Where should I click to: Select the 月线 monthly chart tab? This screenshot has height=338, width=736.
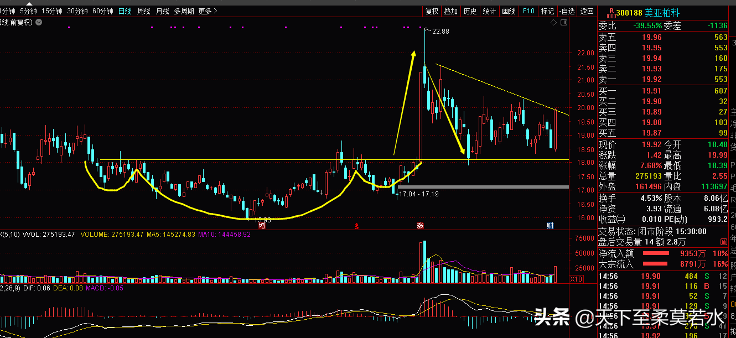(x=162, y=11)
